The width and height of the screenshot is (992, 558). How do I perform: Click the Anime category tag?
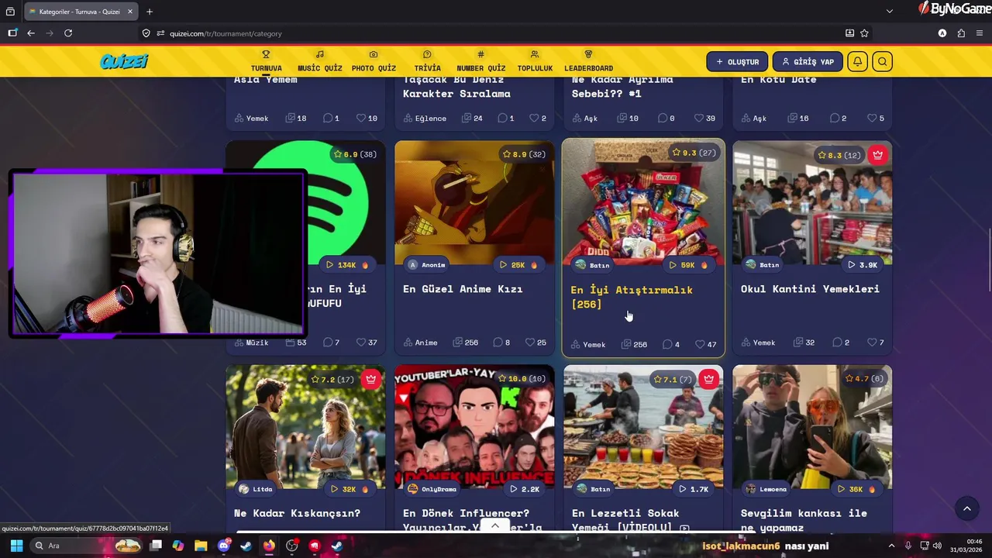pos(421,343)
